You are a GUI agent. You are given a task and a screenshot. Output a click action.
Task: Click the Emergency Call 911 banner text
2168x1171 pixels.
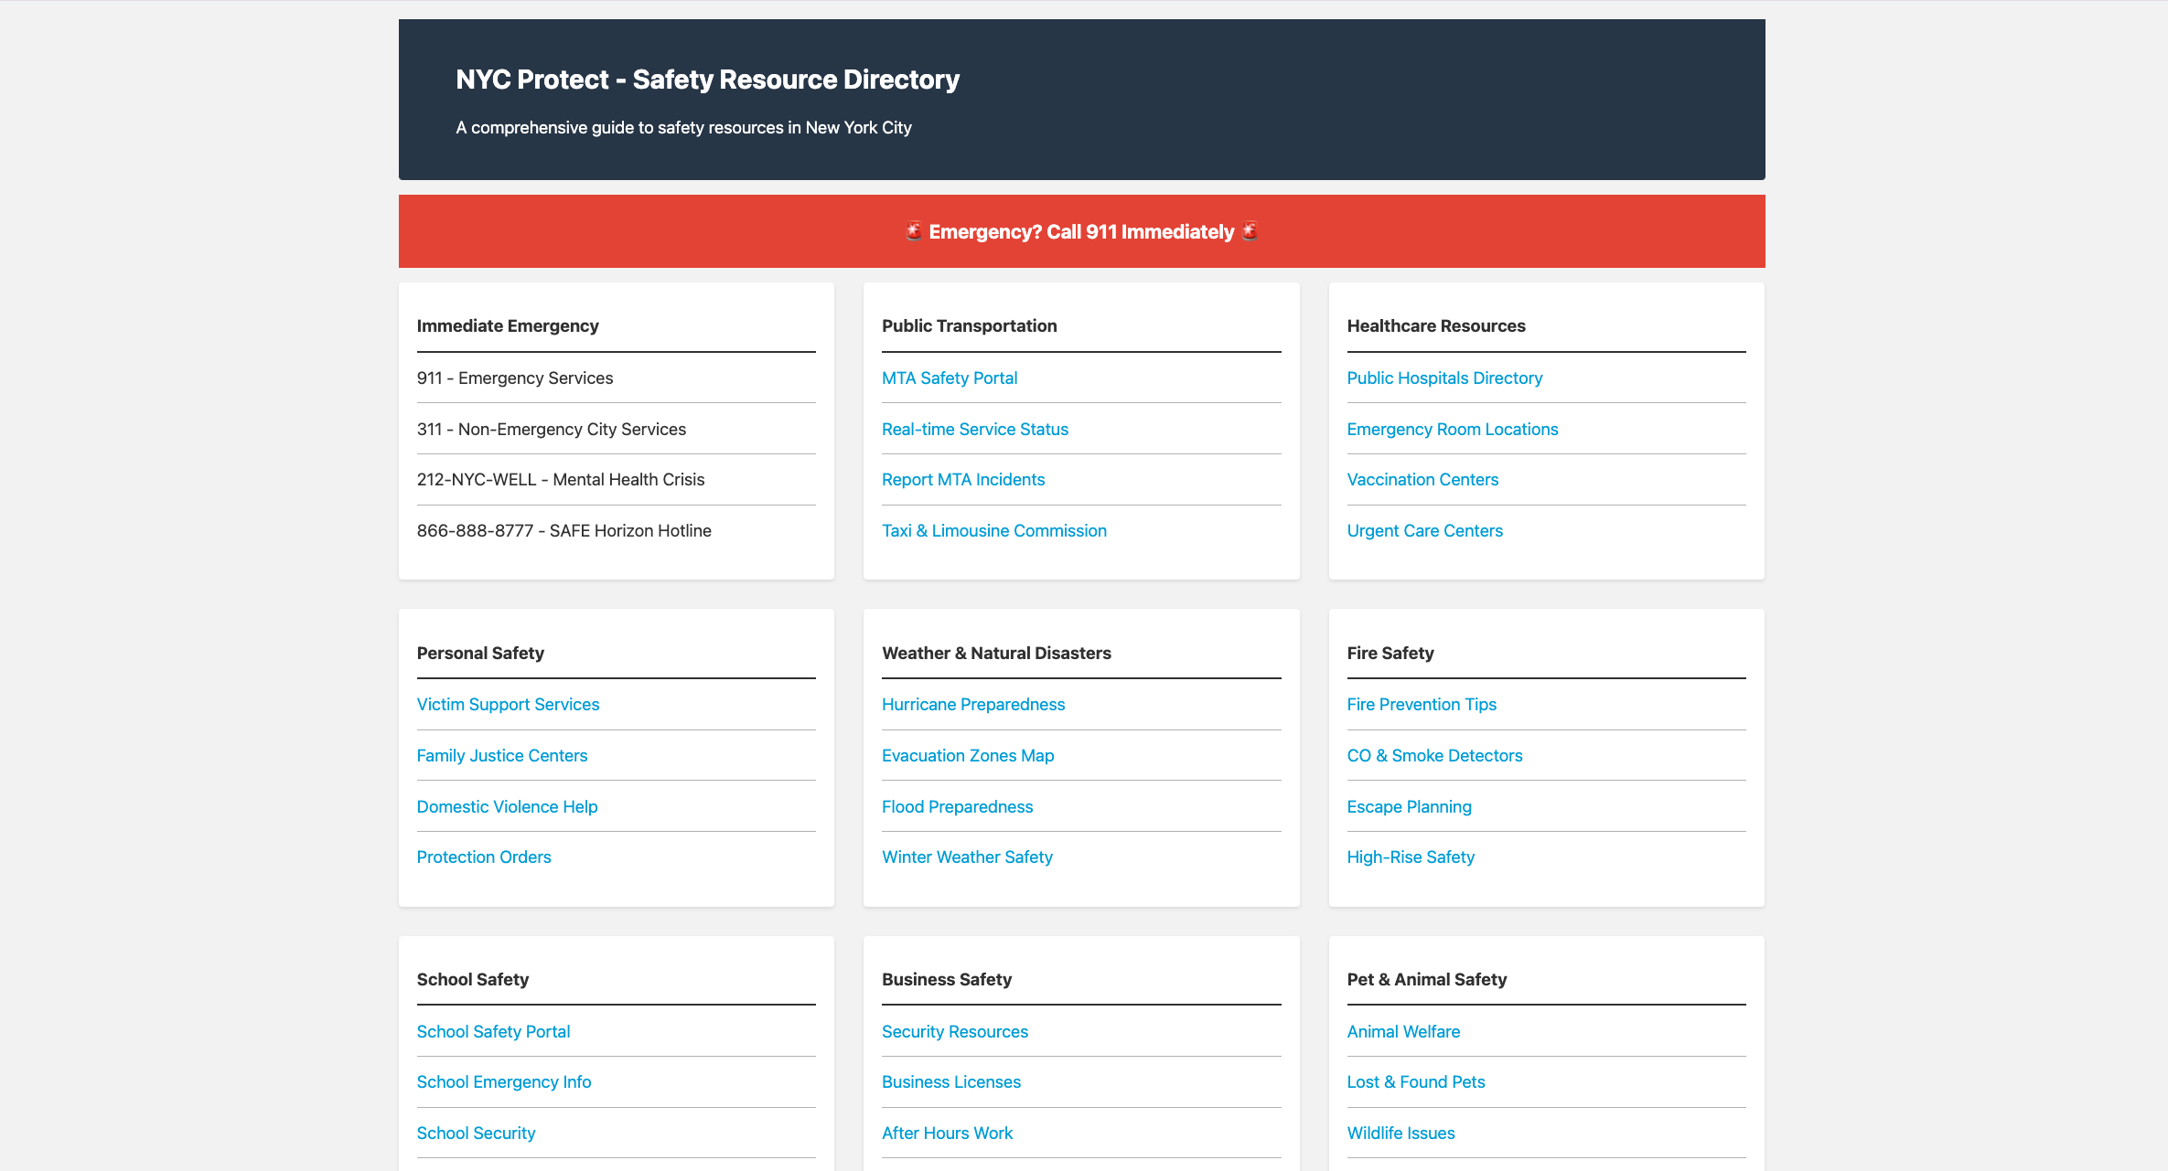(x=1081, y=231)
